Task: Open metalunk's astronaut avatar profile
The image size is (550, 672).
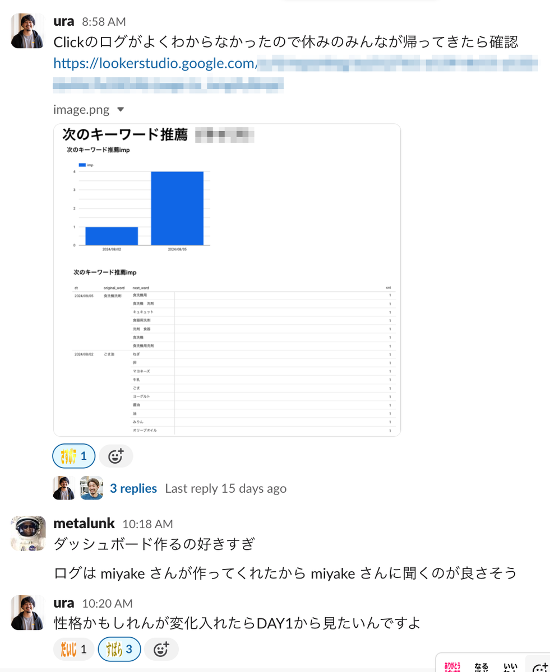Action: click(29, 533)
